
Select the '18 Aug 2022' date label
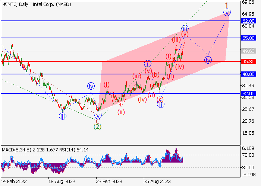[62, 181]
